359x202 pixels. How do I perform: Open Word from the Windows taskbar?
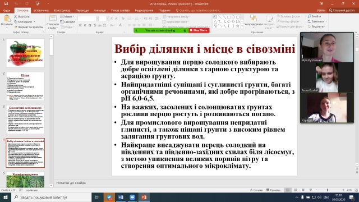point(121,197)
